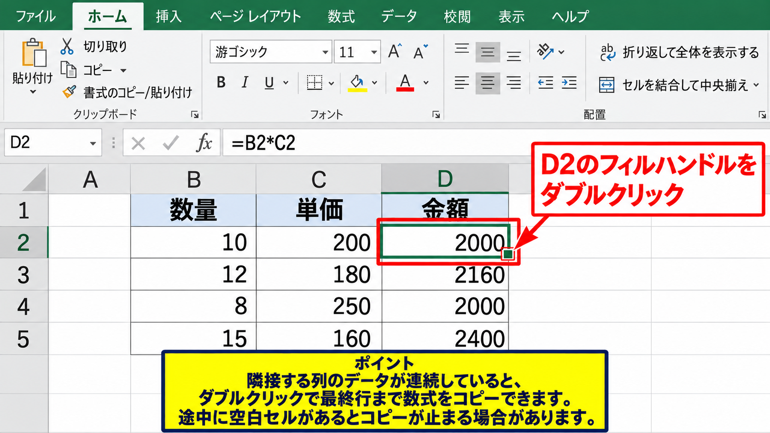
Task: Click the text orientation icon
Action: pyautogui.click(x=545, y=52)
